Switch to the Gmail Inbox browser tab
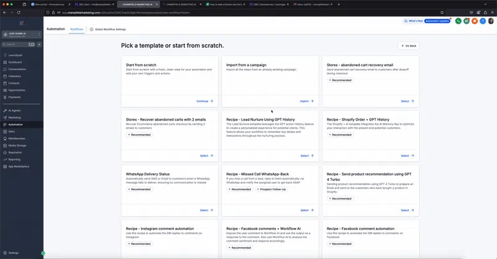This screenshot has height=259, width=497. pos(312,4)
